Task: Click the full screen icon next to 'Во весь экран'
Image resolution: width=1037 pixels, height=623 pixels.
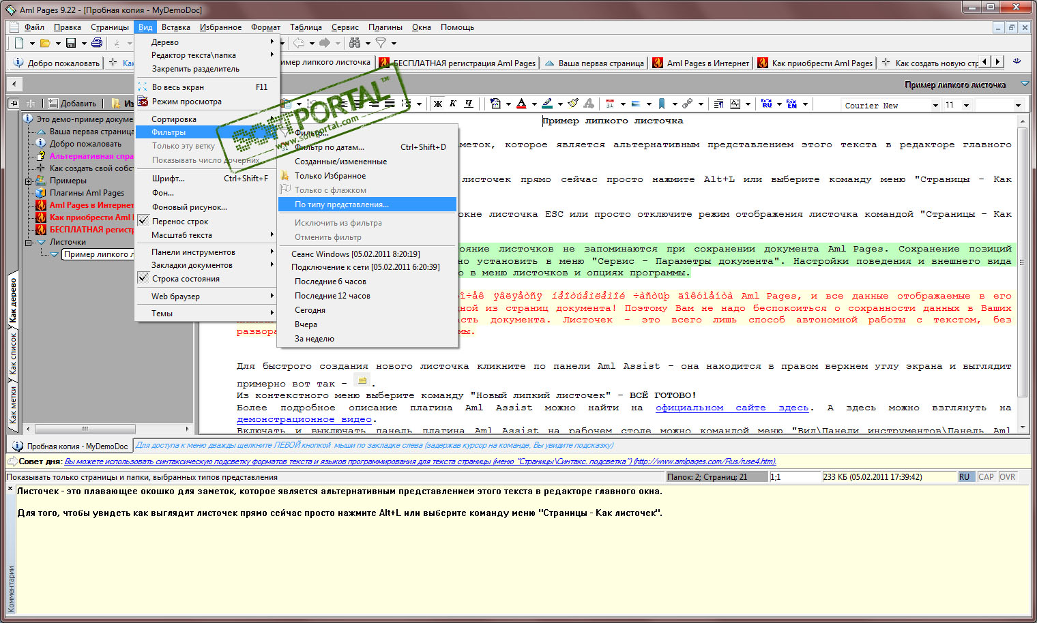Action: click(x=143, y=87)
